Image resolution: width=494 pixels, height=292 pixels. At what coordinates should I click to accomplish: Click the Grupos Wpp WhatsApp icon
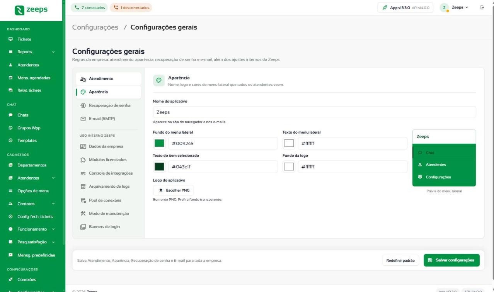coord(10,128)
